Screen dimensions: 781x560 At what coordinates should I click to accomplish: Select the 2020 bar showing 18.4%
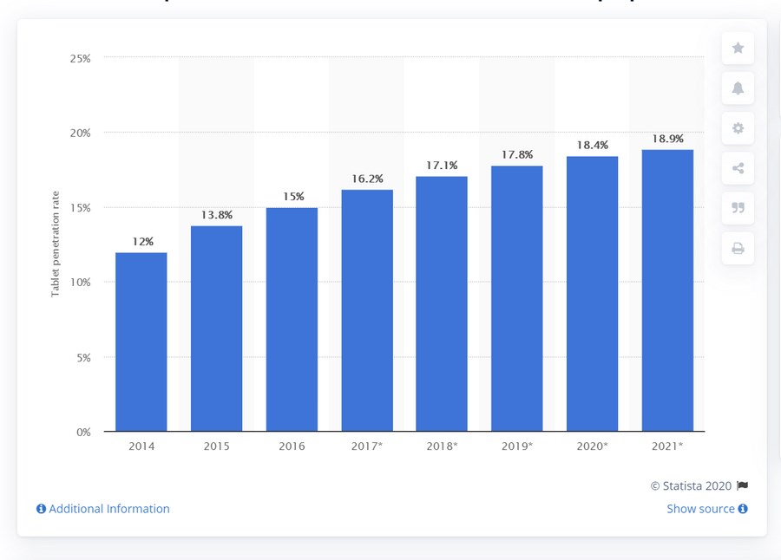tap(592, 294)
